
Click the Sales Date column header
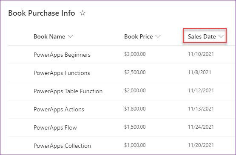click(202, 36)
